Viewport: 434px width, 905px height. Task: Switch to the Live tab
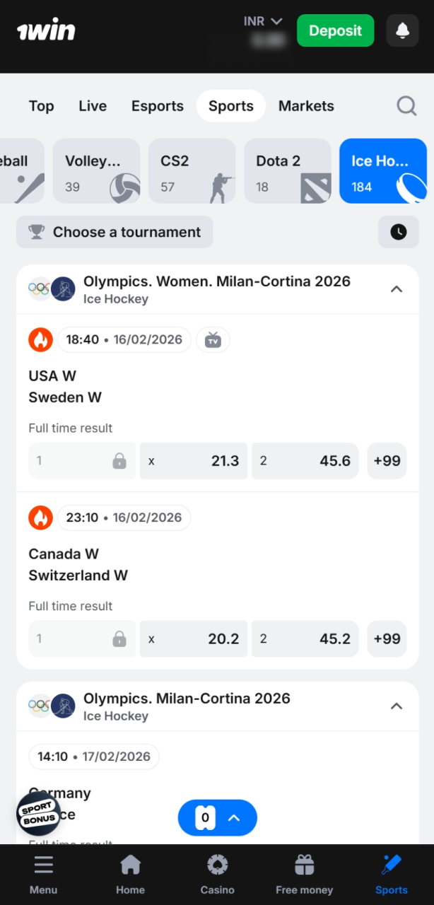92,105
